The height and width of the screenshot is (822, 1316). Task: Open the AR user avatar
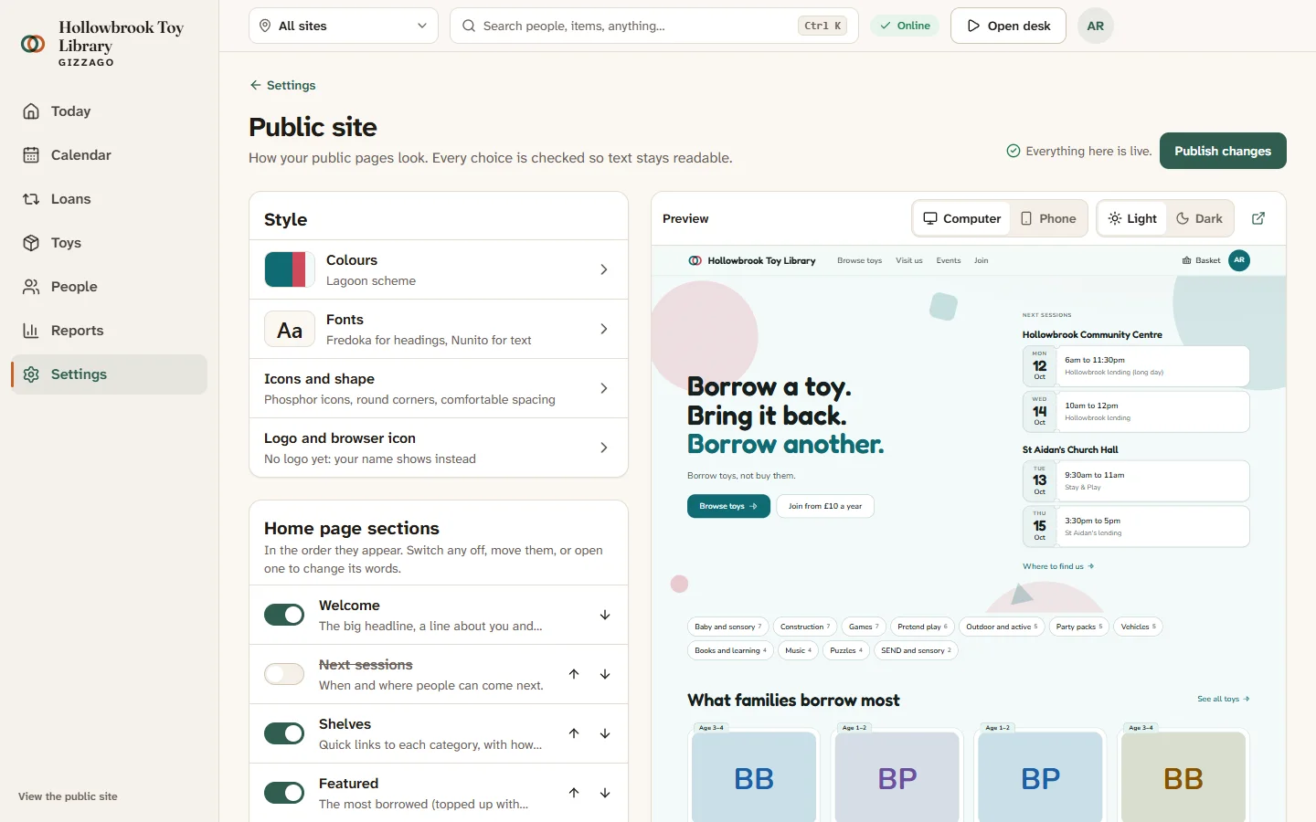pyautogui.click(x=1096, y=26)
